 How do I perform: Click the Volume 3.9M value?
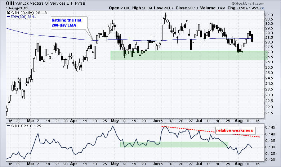213,8
